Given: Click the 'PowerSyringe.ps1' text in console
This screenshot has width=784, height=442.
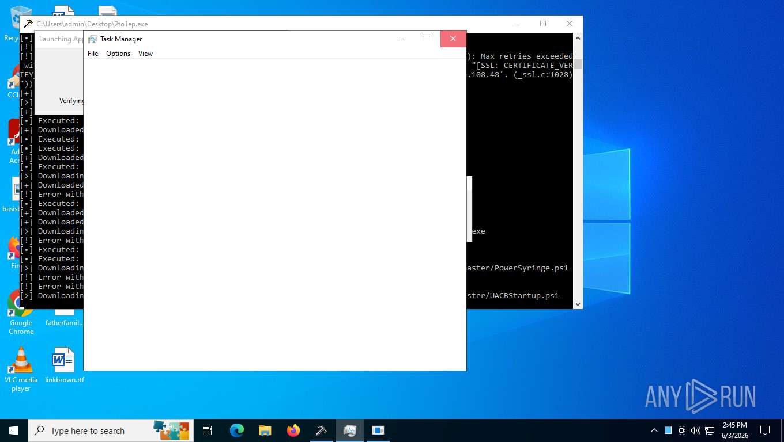Looking at the screenshot, I should coord(527,268).
